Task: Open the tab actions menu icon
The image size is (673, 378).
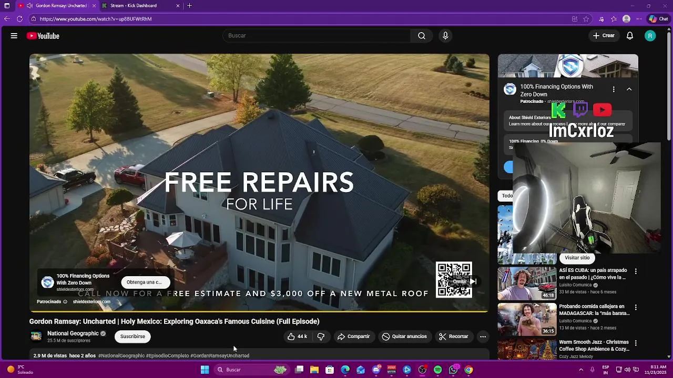Action: [x=7, y=6]
